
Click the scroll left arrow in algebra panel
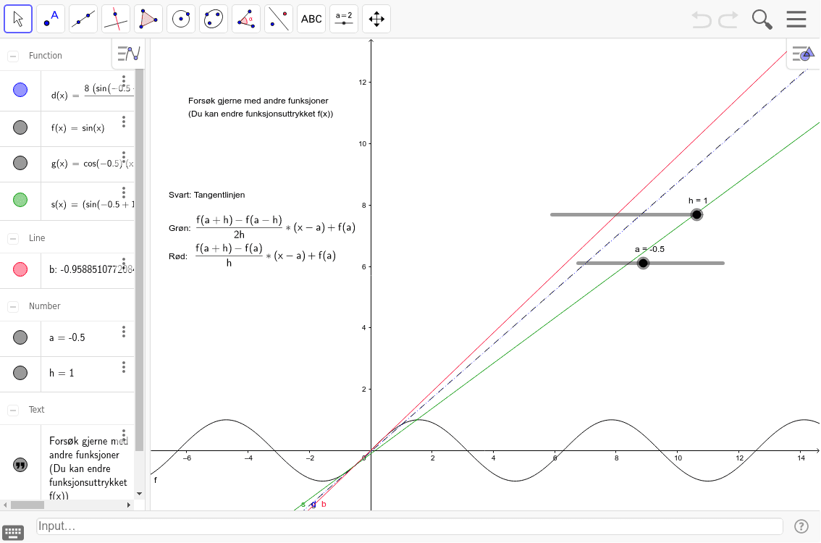[x=5, y=505]
